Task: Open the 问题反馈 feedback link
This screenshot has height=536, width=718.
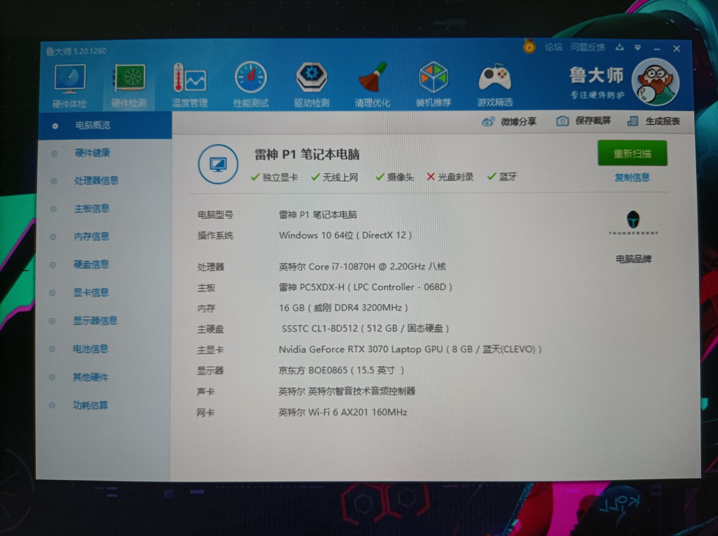Action: [x=587, y=48]
